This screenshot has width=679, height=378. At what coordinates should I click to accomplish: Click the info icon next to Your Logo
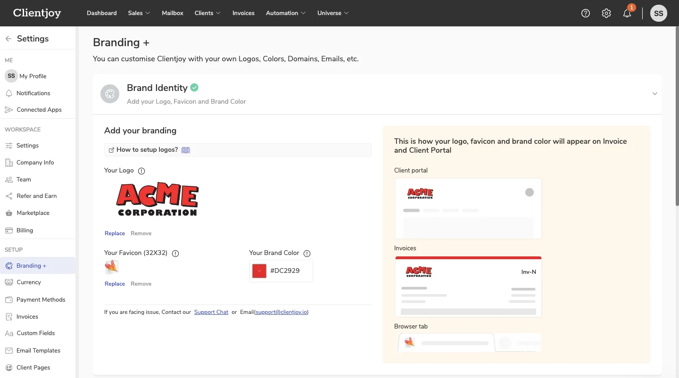(x=141, y=171)
